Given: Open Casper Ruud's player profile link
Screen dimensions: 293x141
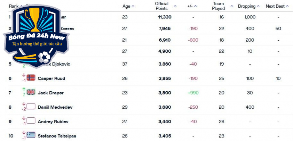Looking at the screenshot, I should [x=52, y=78].
